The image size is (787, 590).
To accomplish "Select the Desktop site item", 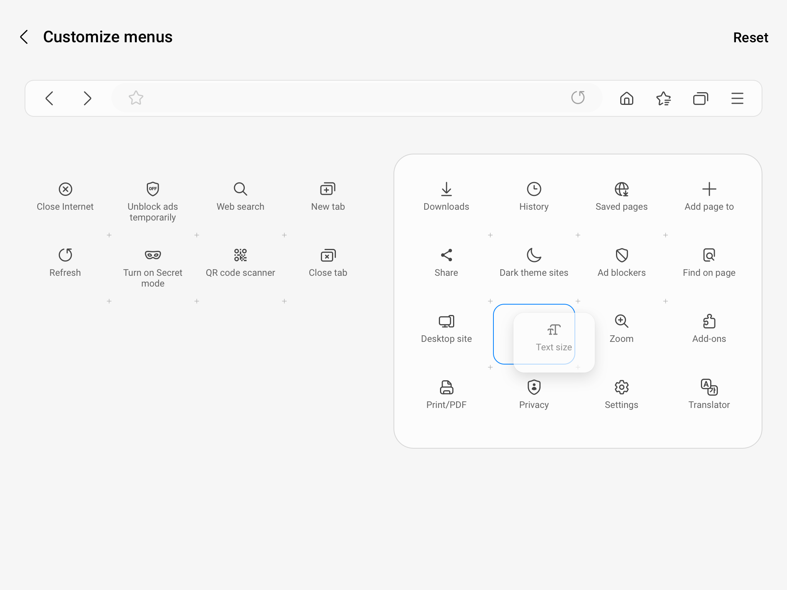I will 447,329.
